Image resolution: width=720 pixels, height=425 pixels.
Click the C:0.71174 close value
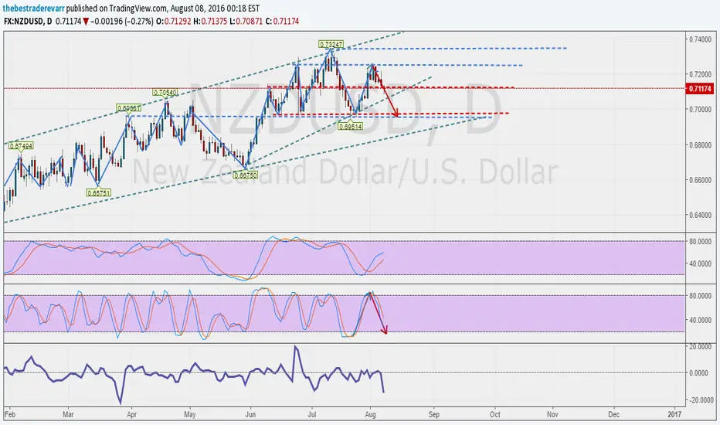click(282, 21)
